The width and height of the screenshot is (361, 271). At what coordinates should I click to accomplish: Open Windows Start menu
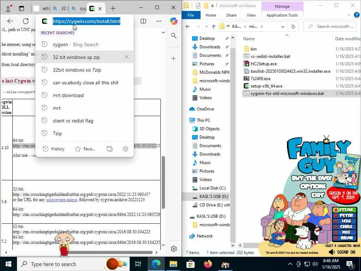8,264
